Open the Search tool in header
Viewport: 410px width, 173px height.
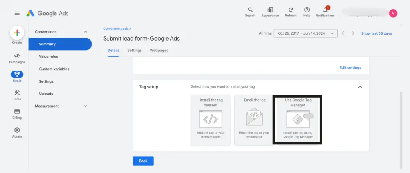click(250, 12)
